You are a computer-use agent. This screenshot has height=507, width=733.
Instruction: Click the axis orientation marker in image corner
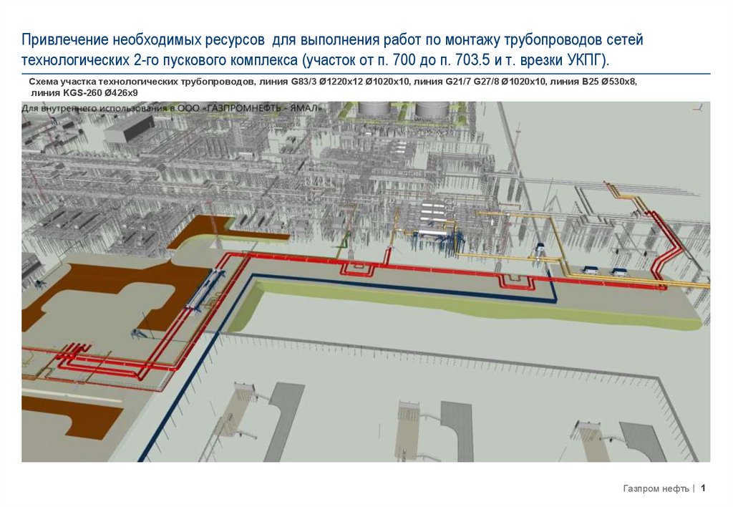pyautogui.click(x=697, y=108)
